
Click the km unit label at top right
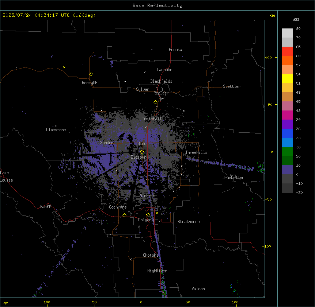272,15
